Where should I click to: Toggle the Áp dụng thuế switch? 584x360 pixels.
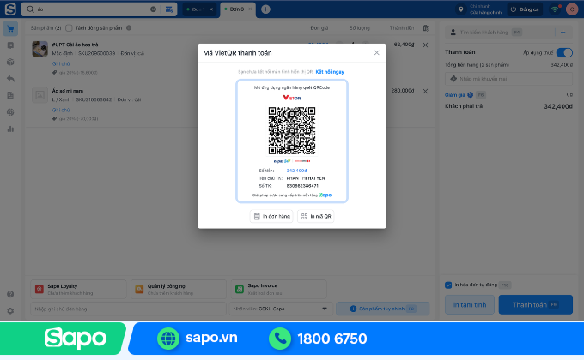(x=564, y=53)
